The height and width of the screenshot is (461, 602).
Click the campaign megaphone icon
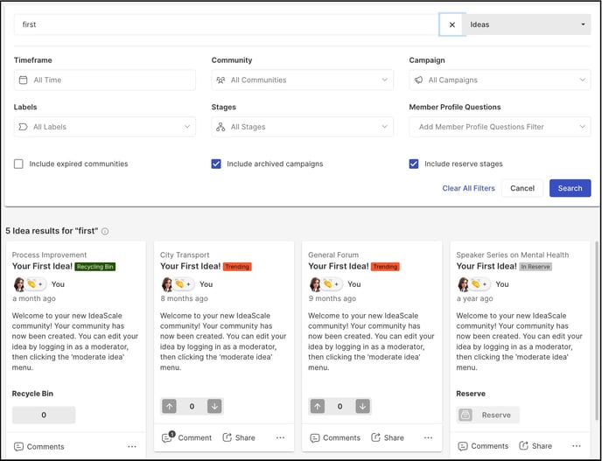(x=418, y=80)
